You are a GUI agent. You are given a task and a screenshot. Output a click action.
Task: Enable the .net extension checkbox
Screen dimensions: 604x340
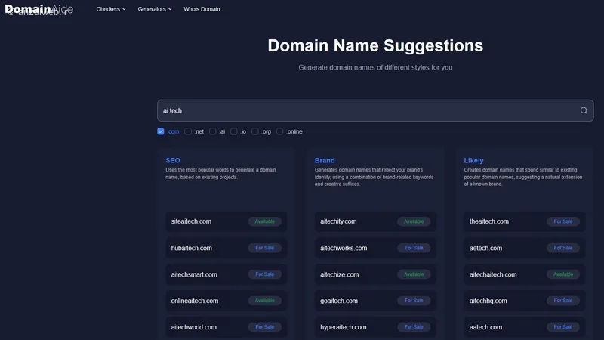click(188, 131)
